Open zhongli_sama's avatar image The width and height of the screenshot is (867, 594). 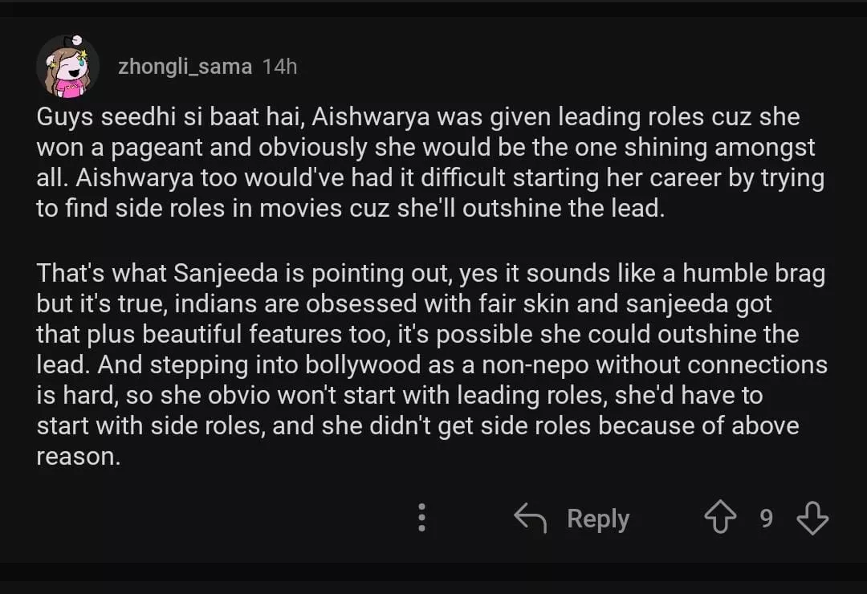tap(67, 66)
